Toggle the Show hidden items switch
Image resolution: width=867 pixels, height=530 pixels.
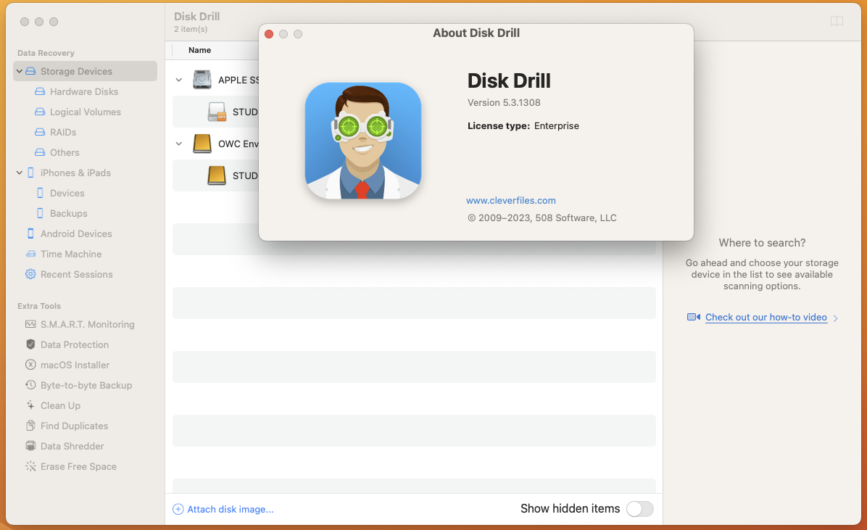pyautogui.click(x=639, y=509)
